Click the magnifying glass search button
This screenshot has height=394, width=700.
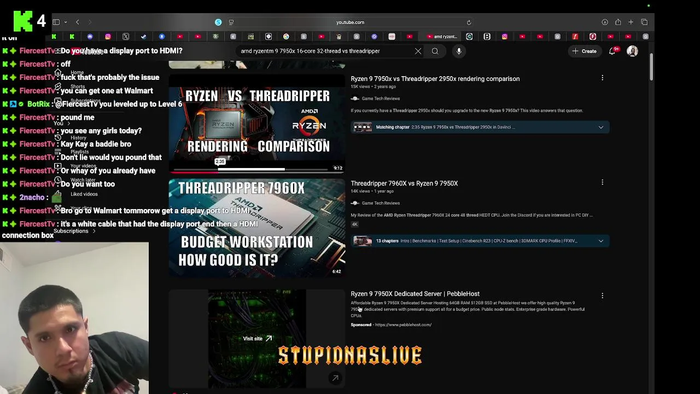(x=435, y=51)
